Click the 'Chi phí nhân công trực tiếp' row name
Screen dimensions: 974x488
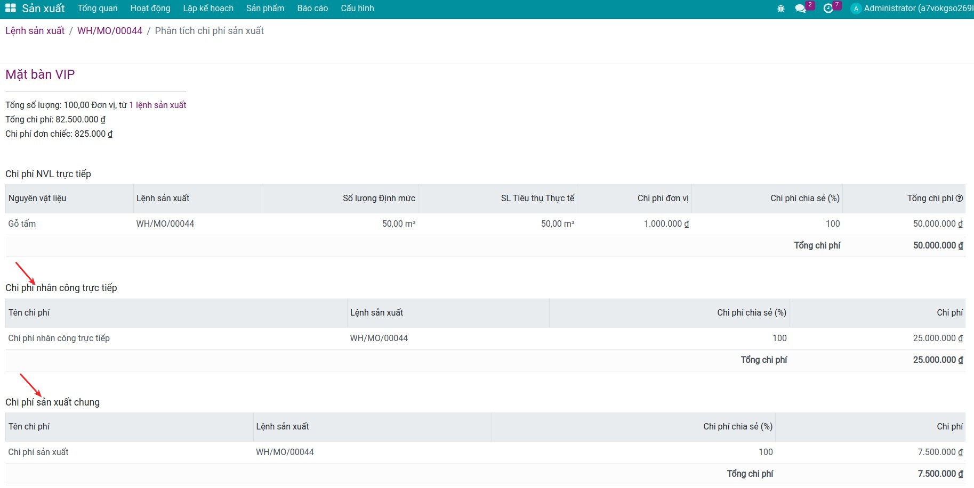tap(59, 338)
